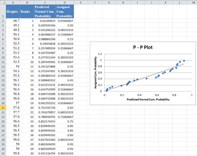197x156 pixels.
Task: Select the vertical Assigned Cum. Probability axis title
Action: (95, 73)
